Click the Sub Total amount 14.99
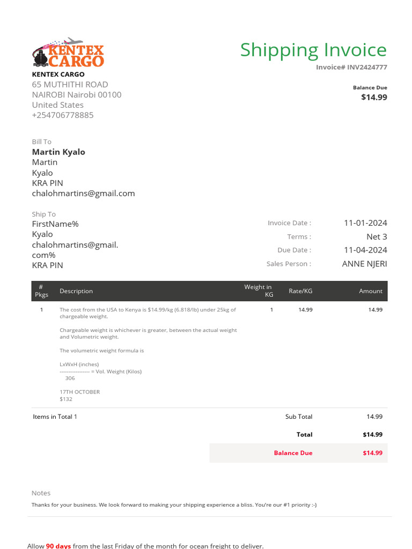This screenshot has height=549, width=412. tap(374, 417)
